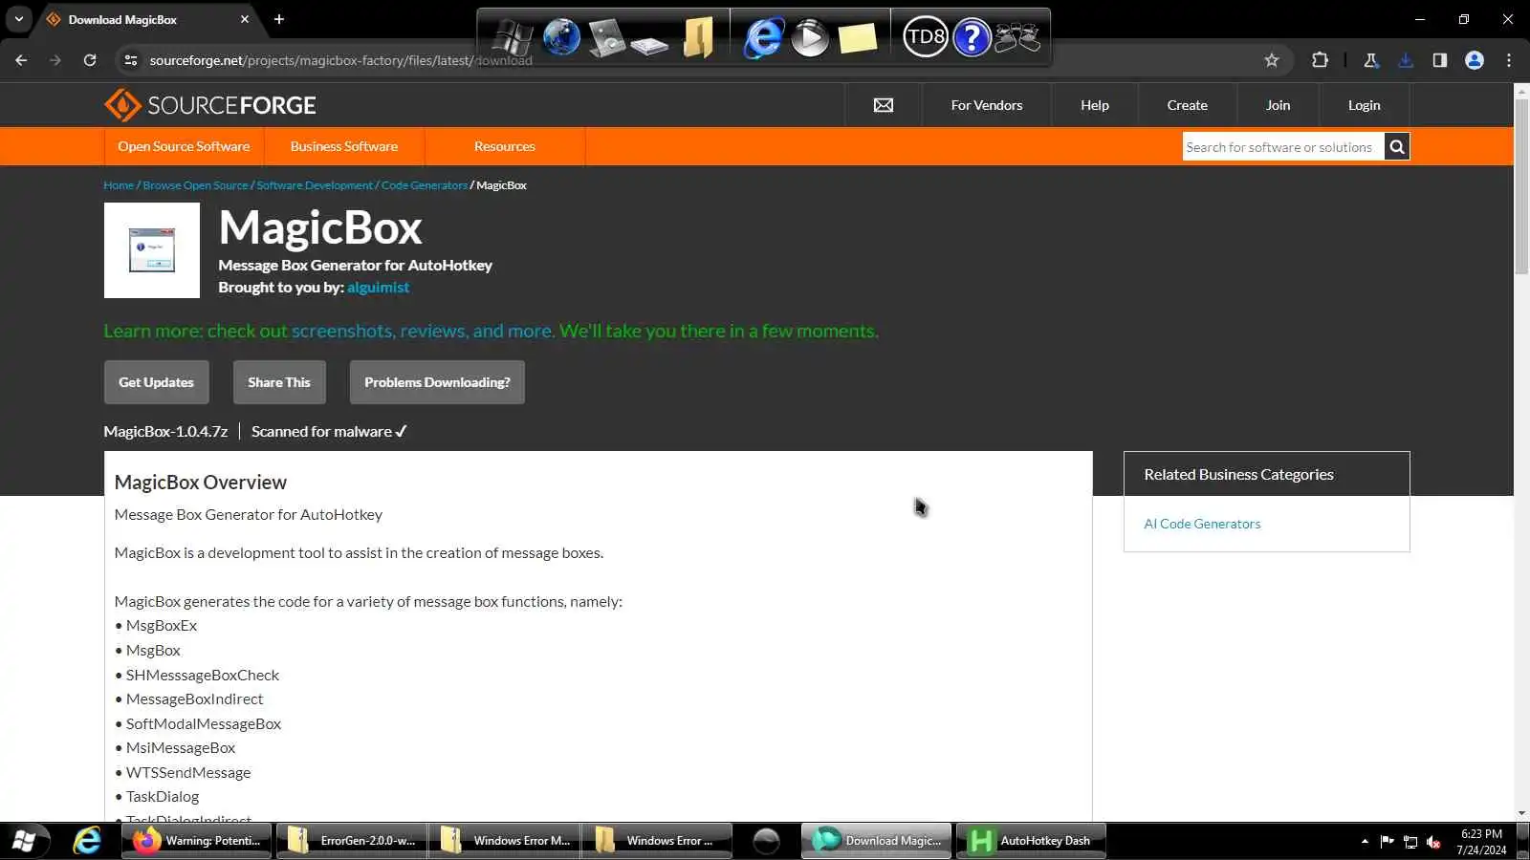
Task: Click the MagicBox Overview heading
Action: (201, 483)
